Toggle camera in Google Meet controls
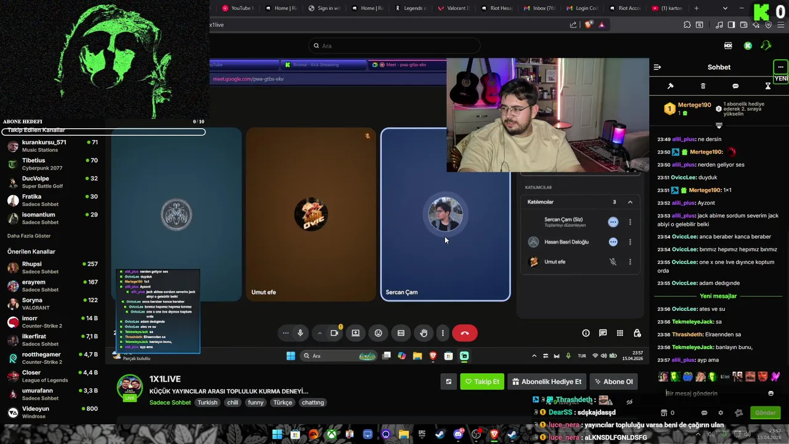 click(334, 333)
